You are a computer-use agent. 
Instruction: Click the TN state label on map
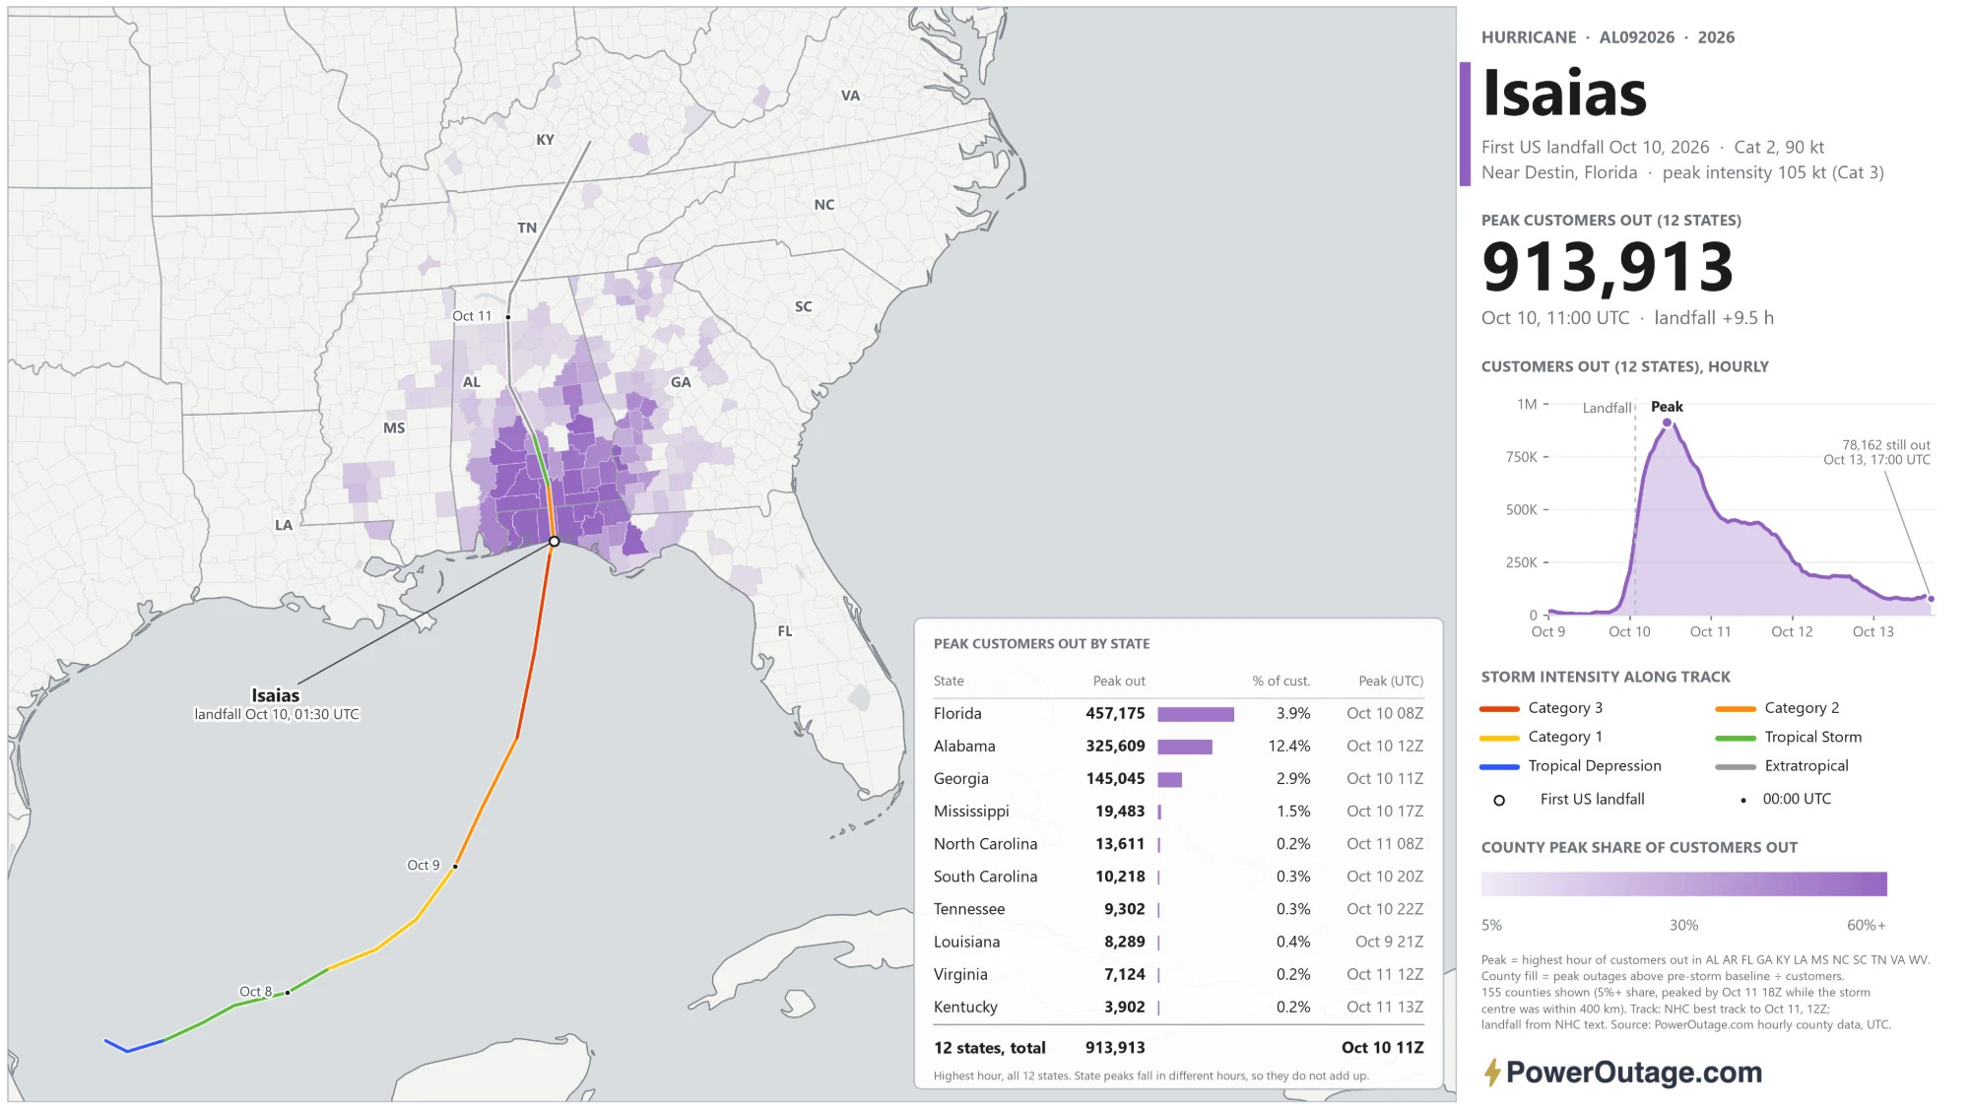point(527,228)
